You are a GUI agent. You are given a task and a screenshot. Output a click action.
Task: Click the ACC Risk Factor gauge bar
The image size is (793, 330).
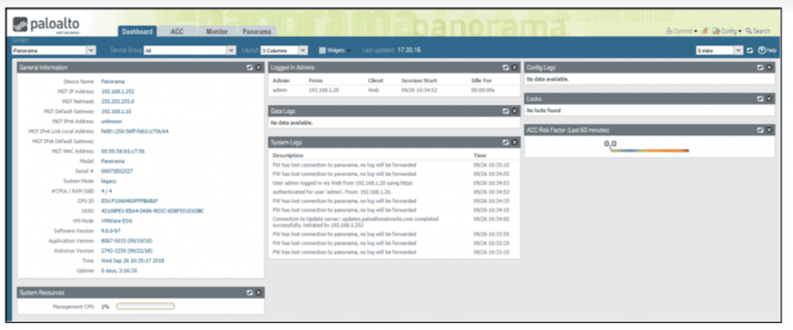coord(649,151)
